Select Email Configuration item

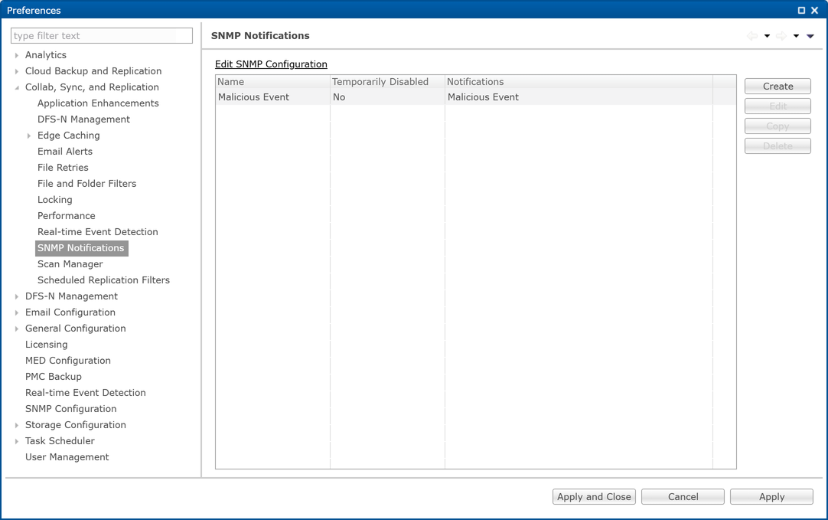[70, 312]
